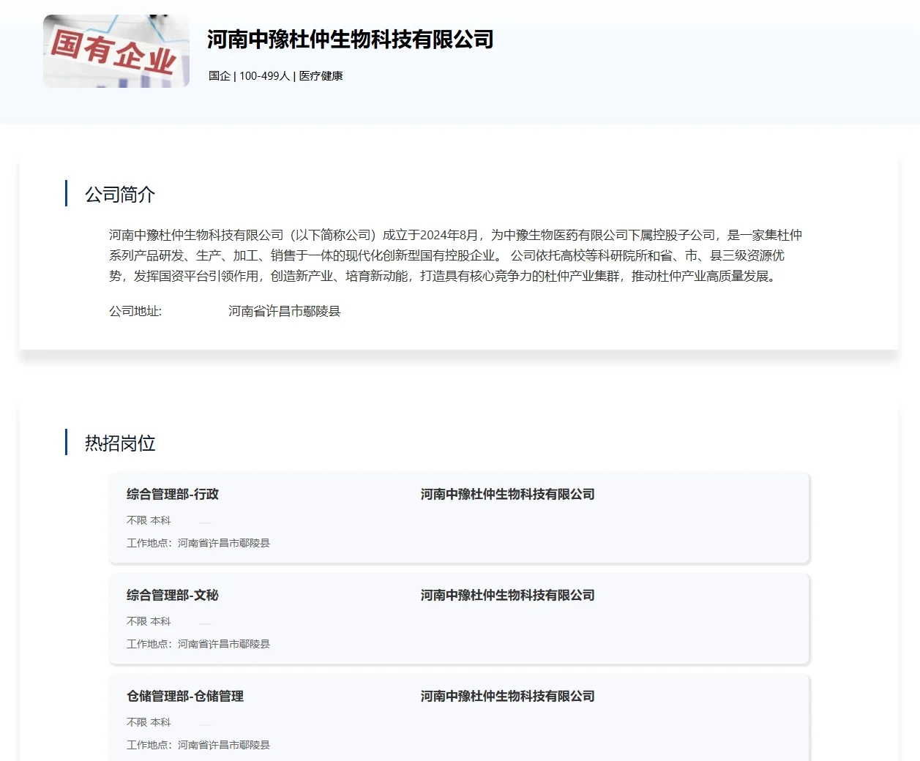
Task: Click 不限 本科 requirement in 综合管理部-文秘 card
Action: pyautogui.click(x=149, y=621)
